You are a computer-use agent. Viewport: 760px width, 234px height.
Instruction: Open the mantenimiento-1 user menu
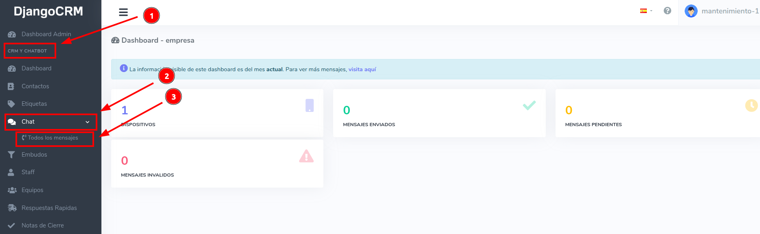tap(729, 11)
